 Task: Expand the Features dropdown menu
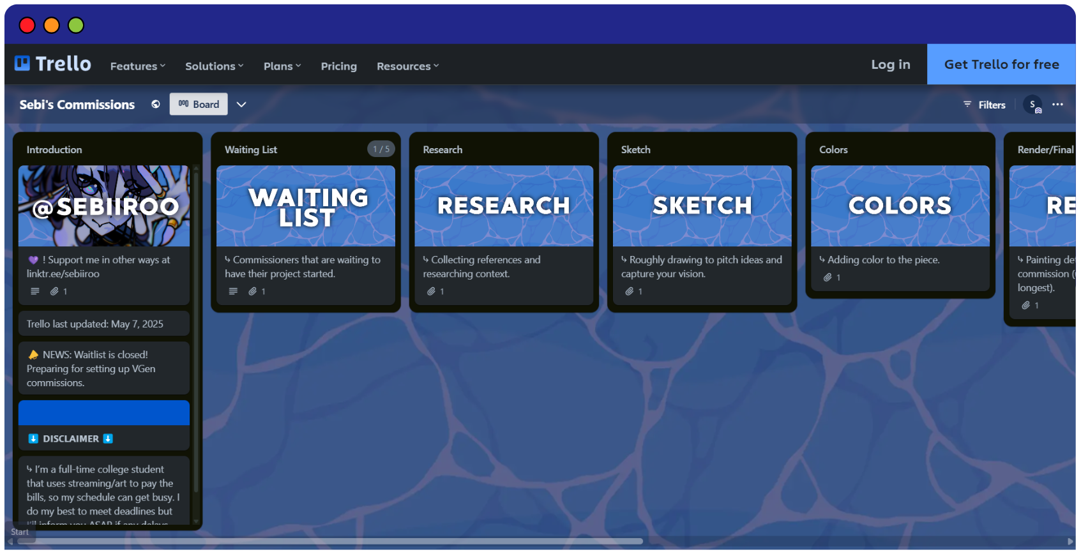point(137,66)
